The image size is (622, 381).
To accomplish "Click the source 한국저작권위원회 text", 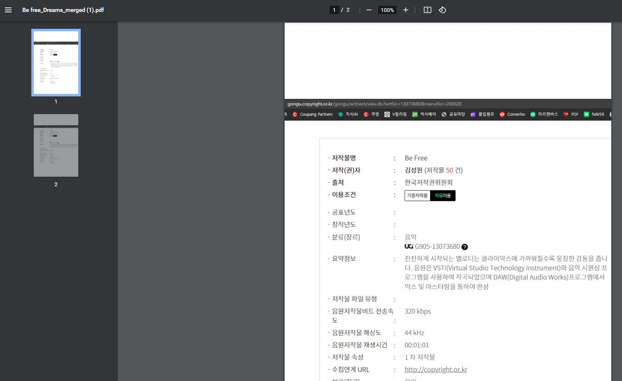I will point(428,182).
